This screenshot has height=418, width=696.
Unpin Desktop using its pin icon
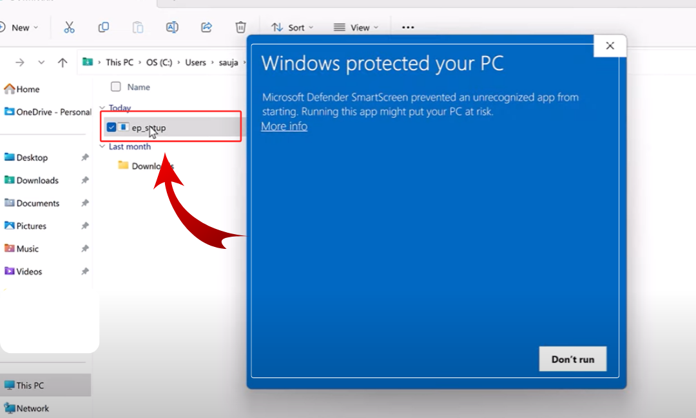(84, 158)
